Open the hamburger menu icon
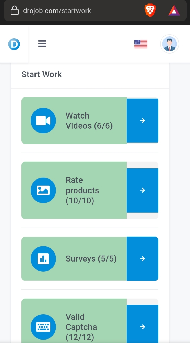The width and height of the screenshot is (190, 343). coord(42,44)
